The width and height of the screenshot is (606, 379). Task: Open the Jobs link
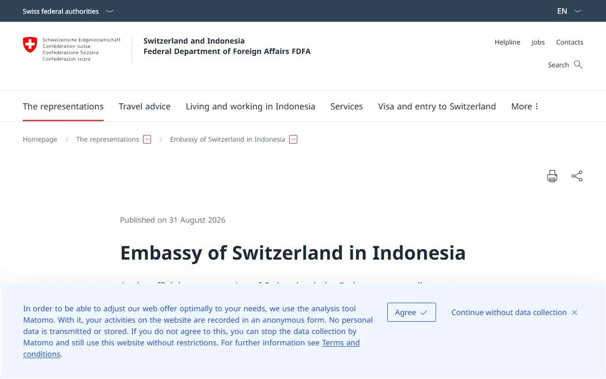(x=538, y=42)
